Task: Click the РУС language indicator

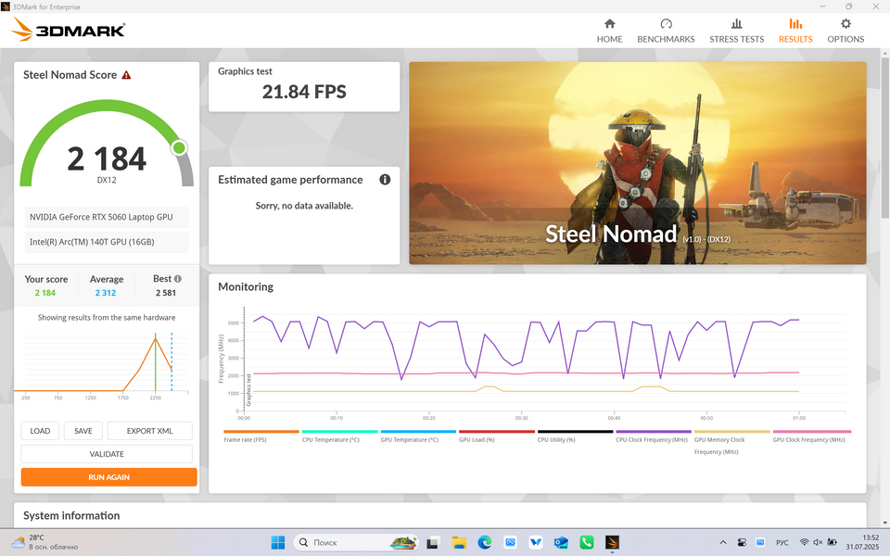Action: [782, 542]
